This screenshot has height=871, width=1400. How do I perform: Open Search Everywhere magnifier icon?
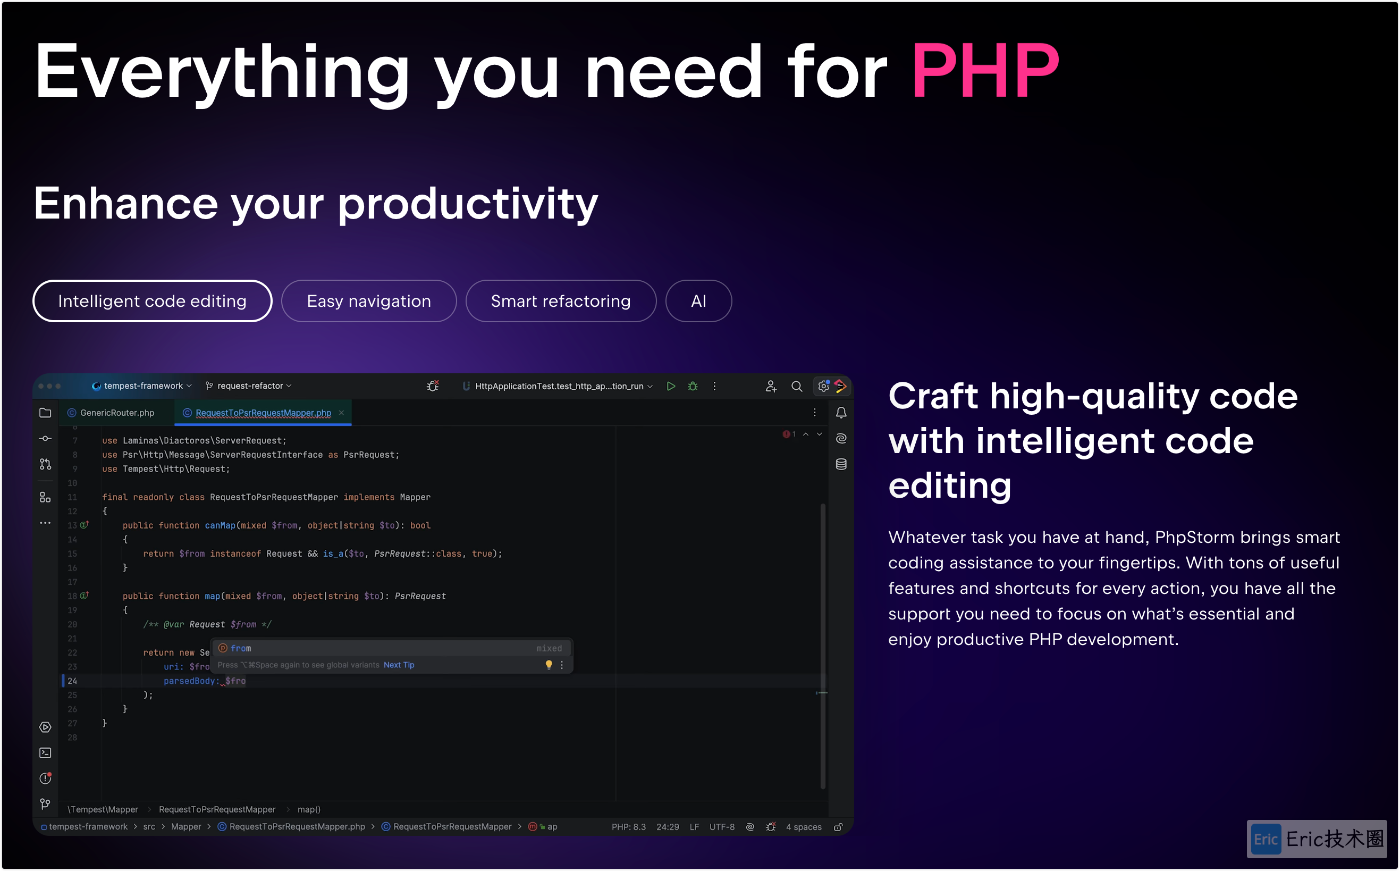(x=797, y=386)
